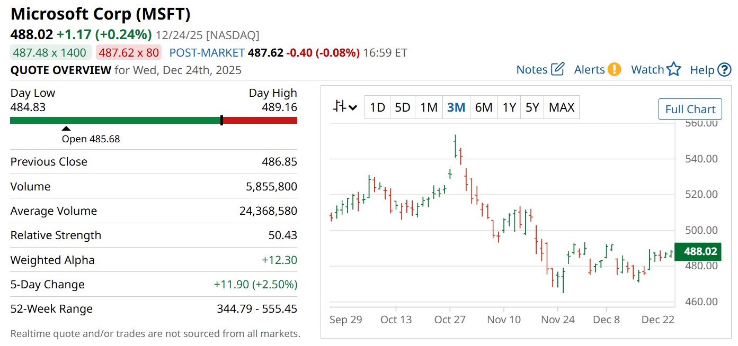Click the Watch link text
The height and width of the screenshot is (346, 738).
647,69
